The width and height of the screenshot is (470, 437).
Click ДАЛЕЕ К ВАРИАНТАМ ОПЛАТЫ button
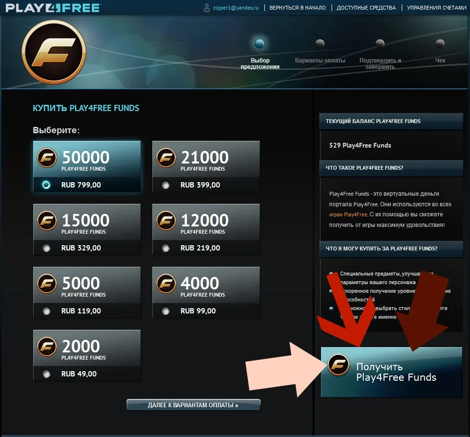pos(193,405)
